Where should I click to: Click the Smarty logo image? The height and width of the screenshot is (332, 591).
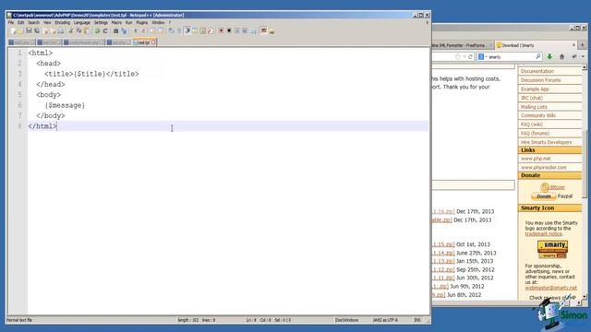552,250
